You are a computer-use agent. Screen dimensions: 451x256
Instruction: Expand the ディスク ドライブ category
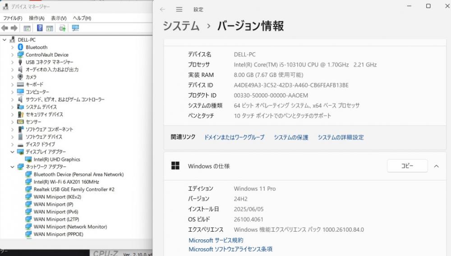12,144
